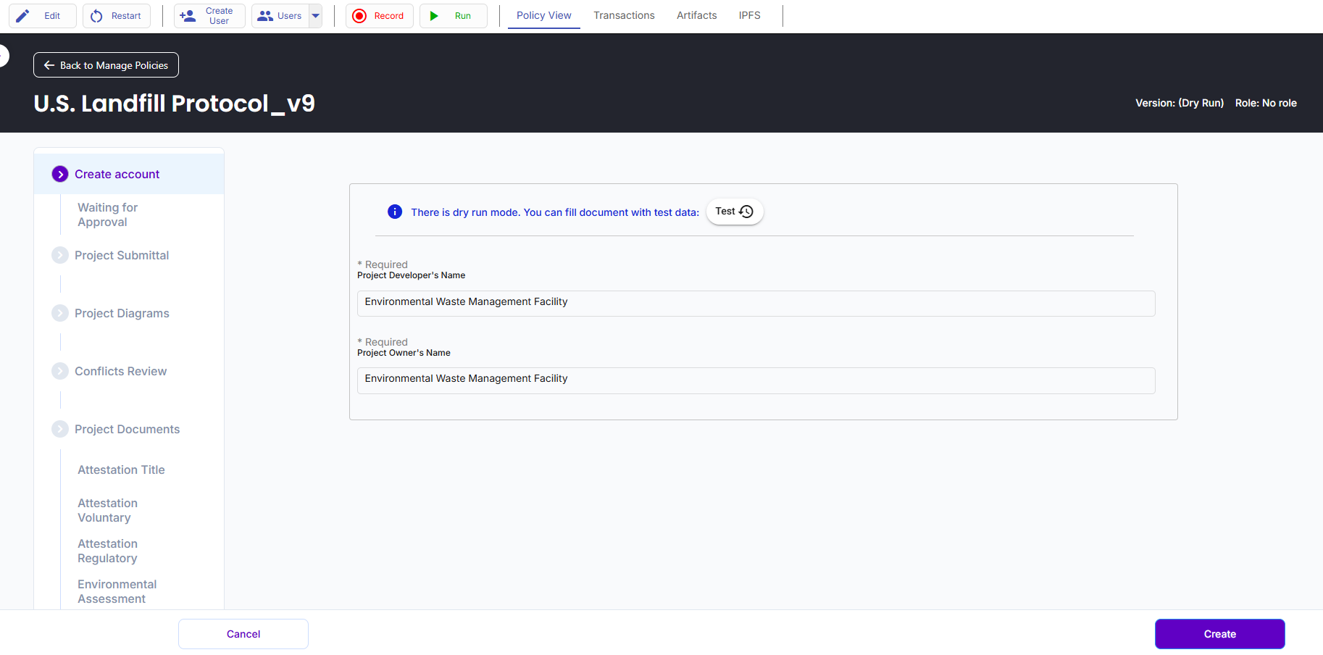This screenshot has height=655, width=1323.
Task: Expand the Project Diagrams step
Action: [x=60, y=313]
